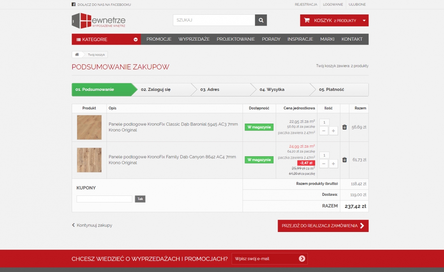Open the Porady menu item
This screenshot has height=272, width=444.
tap(271, 39)
